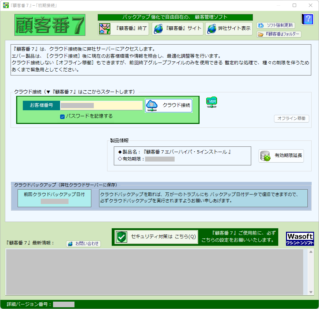Click the お問い合わせ contact button
Screen dimensions: 319x309
83,244
